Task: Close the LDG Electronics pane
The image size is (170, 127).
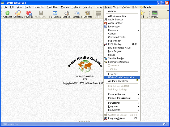Action: click(168, 124)
